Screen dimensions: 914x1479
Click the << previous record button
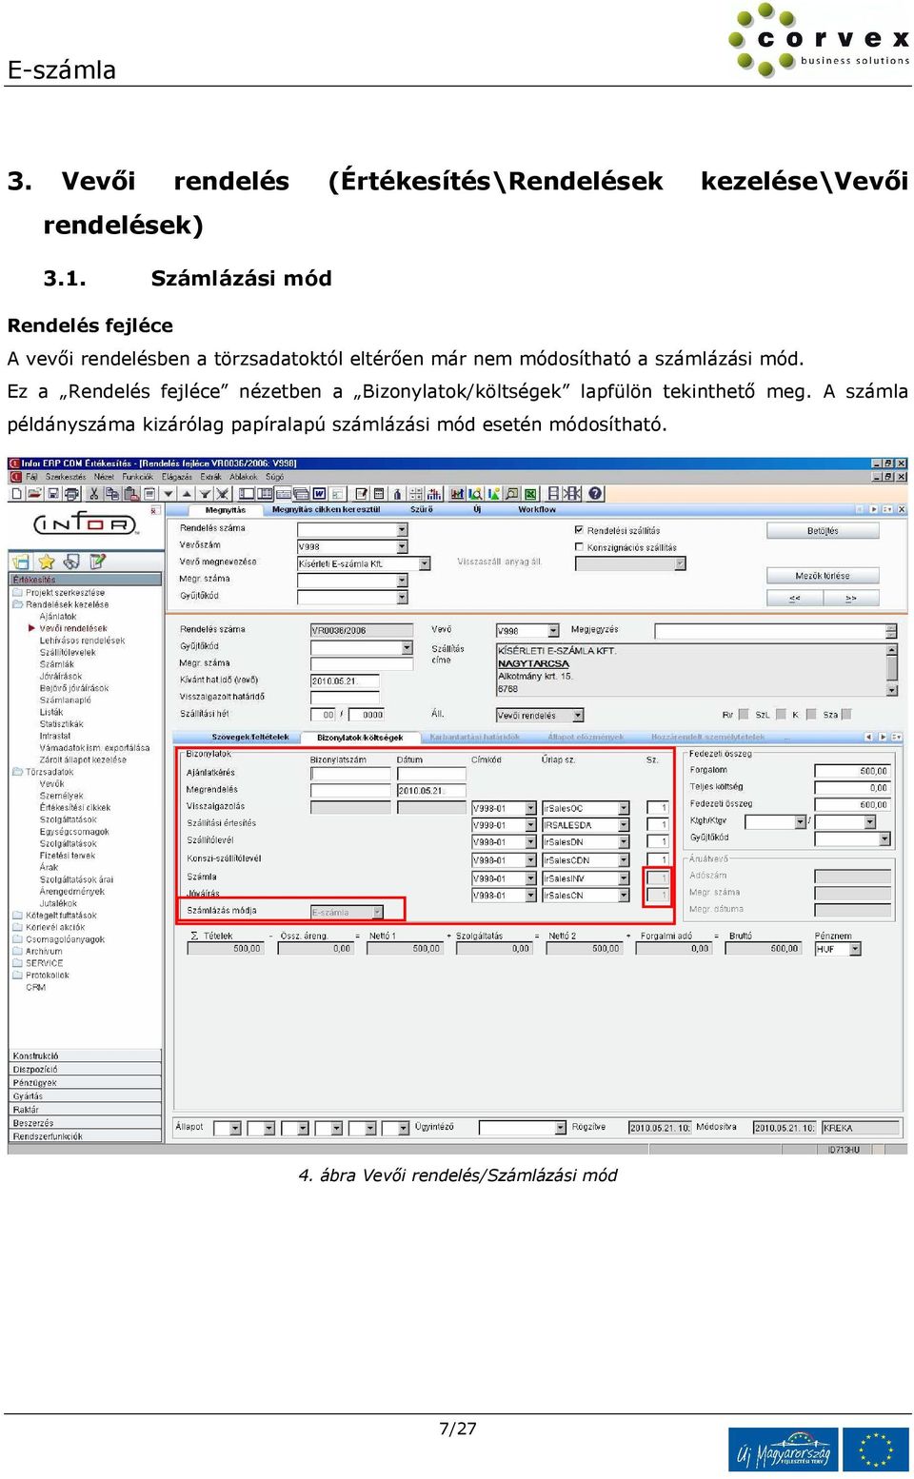tap(795, 598)
